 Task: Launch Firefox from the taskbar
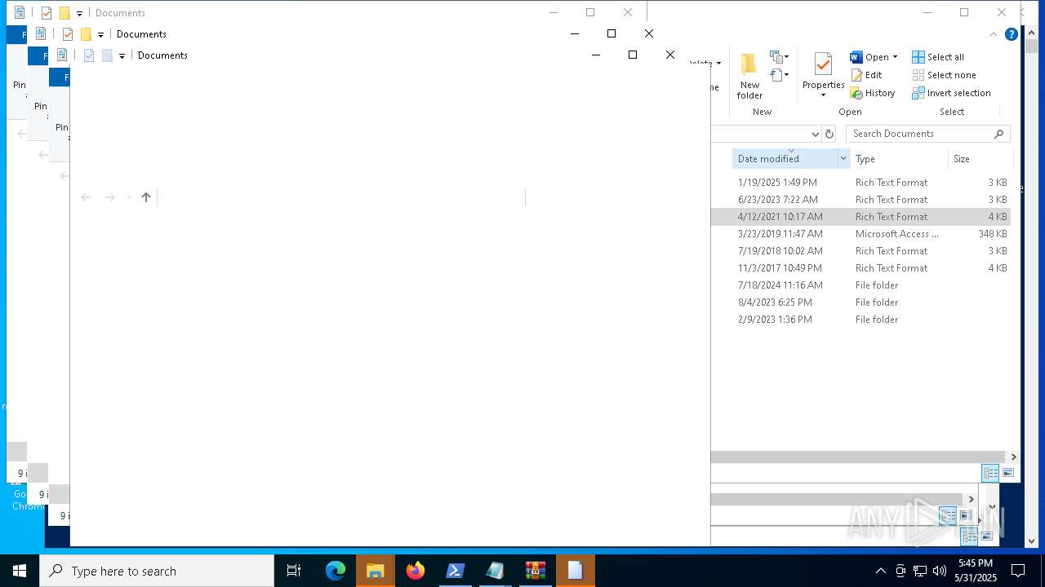click(416, 571)
